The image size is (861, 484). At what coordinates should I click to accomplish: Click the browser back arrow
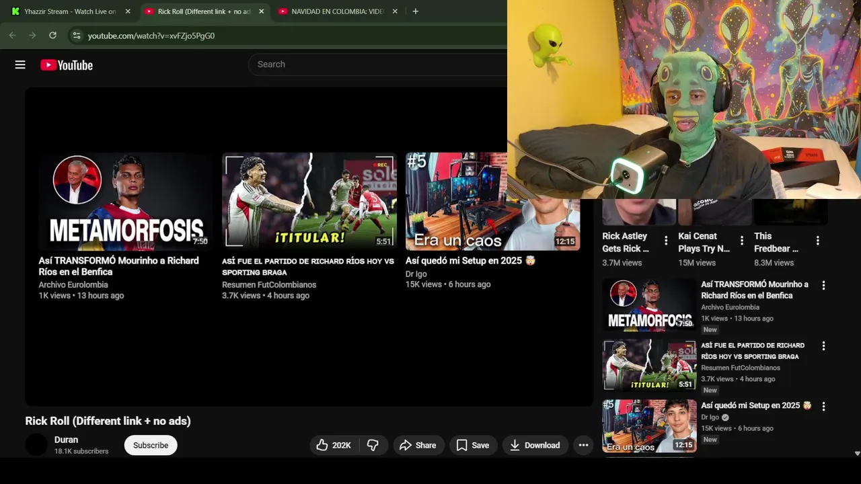(x=12, y=36)
